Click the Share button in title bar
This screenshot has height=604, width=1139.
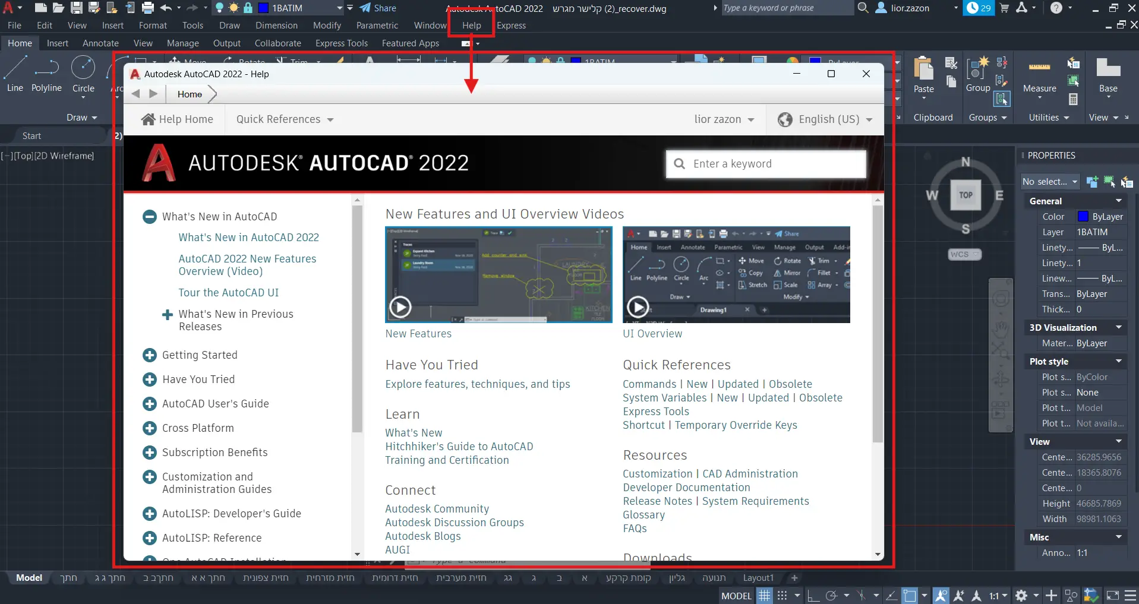(x=378, y=8)
